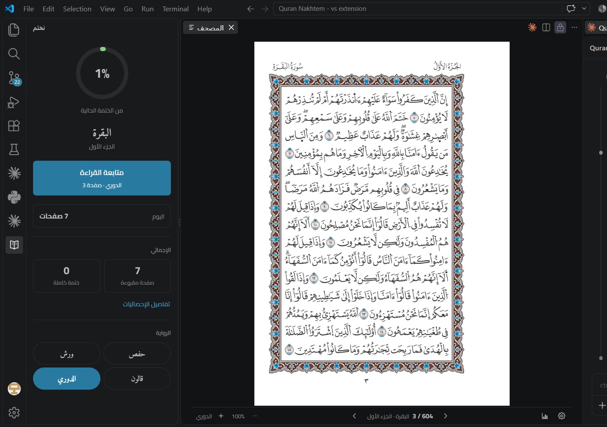Click the Quran page image
607x427 pixels.
pyautogui.click(x=382, y=224)
